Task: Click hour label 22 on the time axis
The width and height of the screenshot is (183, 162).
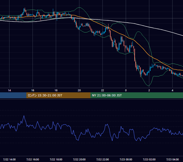Action: (103, 90)
